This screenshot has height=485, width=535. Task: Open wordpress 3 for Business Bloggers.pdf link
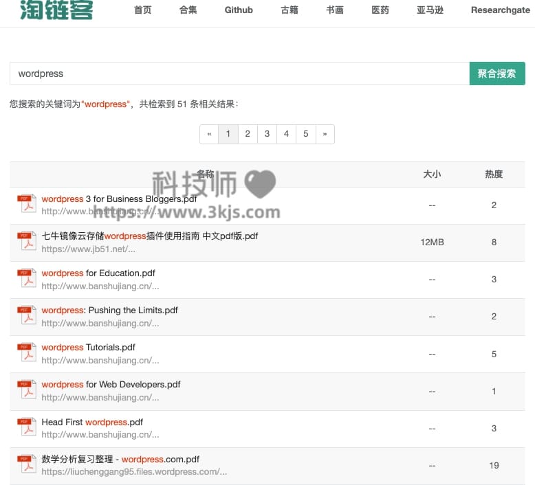[119, 199]
